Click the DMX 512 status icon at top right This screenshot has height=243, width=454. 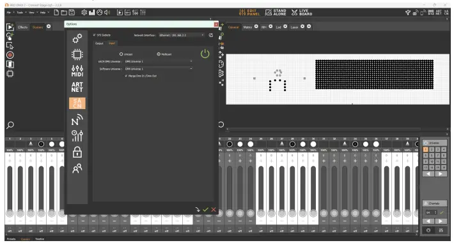point(431,12)
